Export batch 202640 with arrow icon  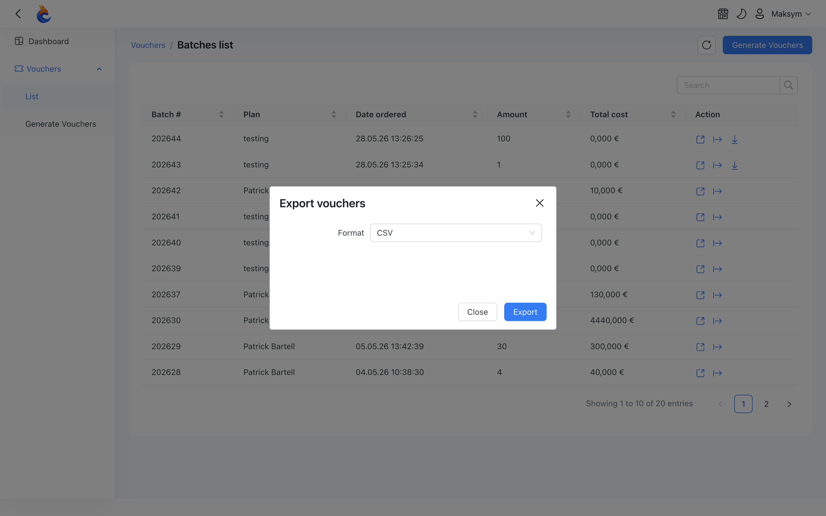(x=718, y=243)
